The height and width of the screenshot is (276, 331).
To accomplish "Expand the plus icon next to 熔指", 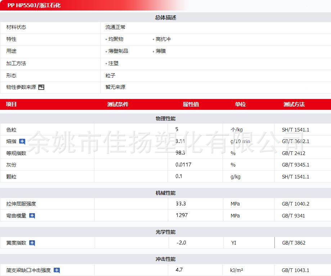I will pyautogui.click(x=22, y=141).
